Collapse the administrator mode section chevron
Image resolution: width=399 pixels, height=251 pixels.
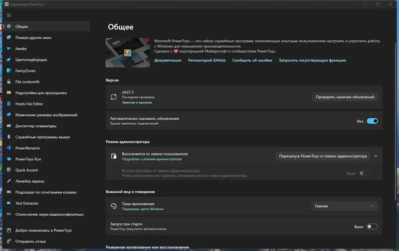pyautogui.click(x=376, y=156)
